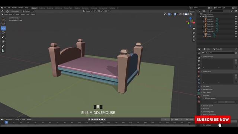Viewport: 238px width, 134px height.
Task: Toggle Collection visibility eye icon
Action: pos(236,16)
